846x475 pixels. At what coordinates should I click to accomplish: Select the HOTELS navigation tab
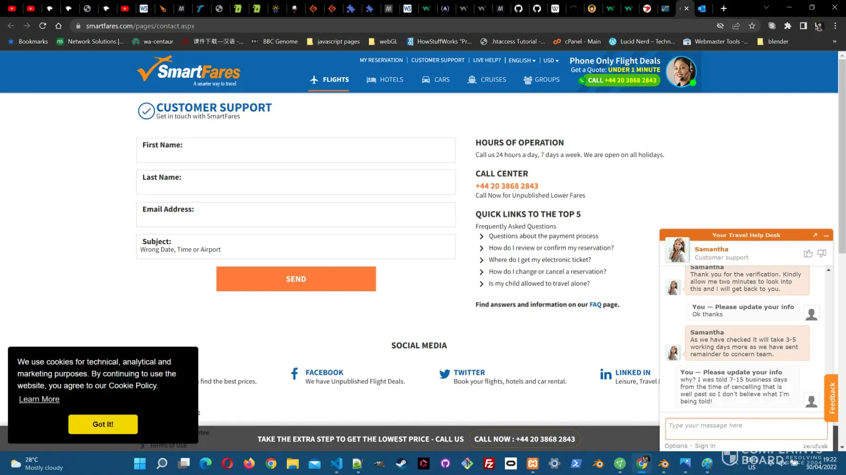pos(384,80)
